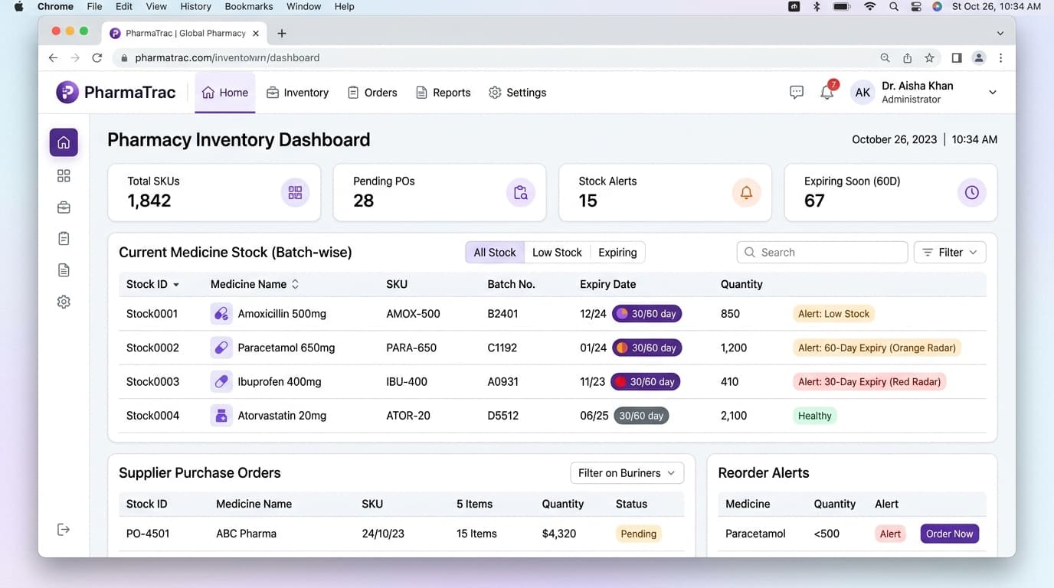The image size is (1054, 588).
Task: Click the Pending POs card icon
Action: [x=521, y=193]
